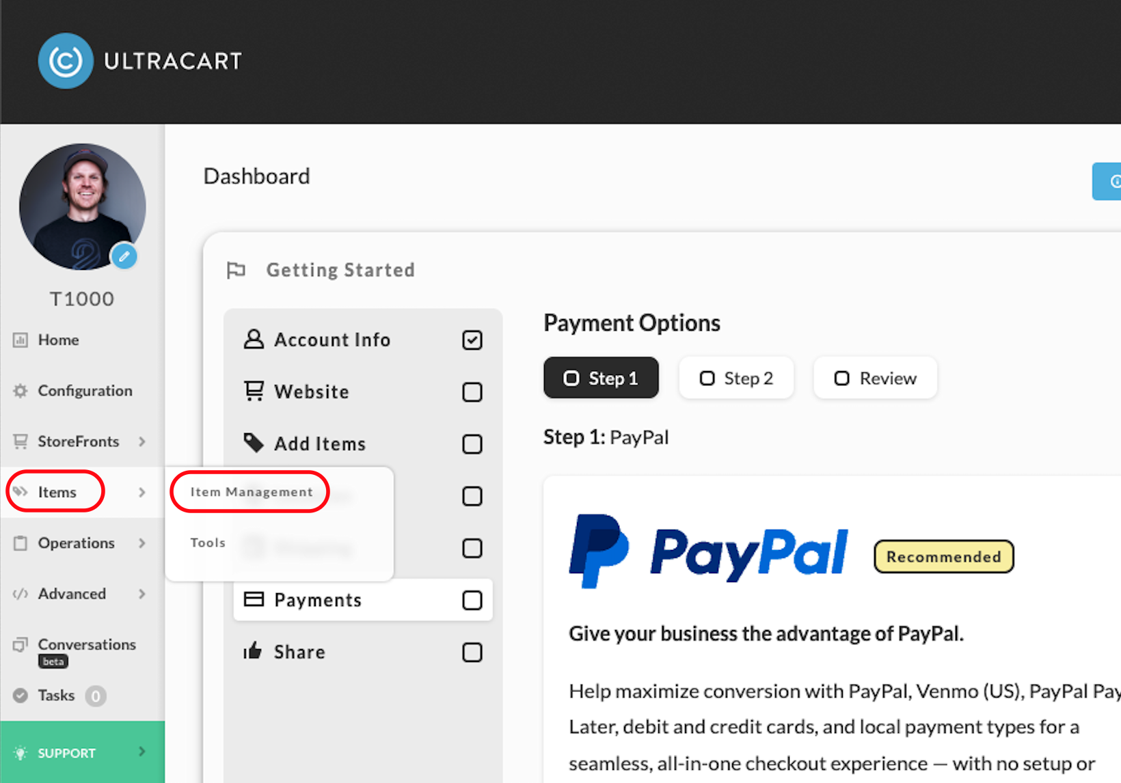This screenshot has width=1121, height=783.
Task: Click the Add Items tag icon
Action: (254, 443)
